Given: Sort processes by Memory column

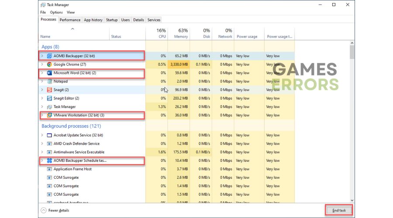Looking at the screenshot, I should click(179, 34).
